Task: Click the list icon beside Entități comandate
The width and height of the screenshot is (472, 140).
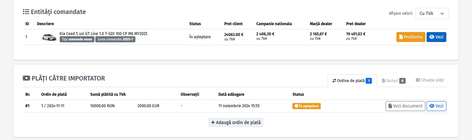Action: pyautogui.click(x=26, y=12)
